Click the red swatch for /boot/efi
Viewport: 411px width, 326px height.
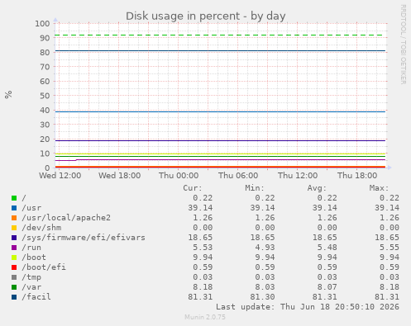point(14,267)
